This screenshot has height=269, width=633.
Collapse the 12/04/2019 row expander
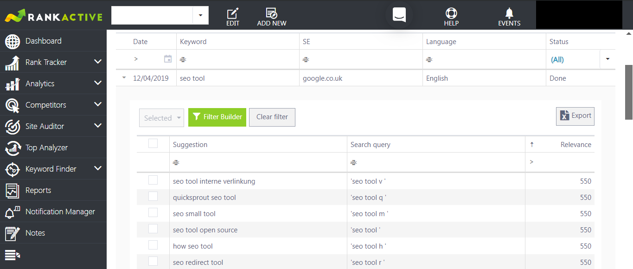[x=124, y=78]
